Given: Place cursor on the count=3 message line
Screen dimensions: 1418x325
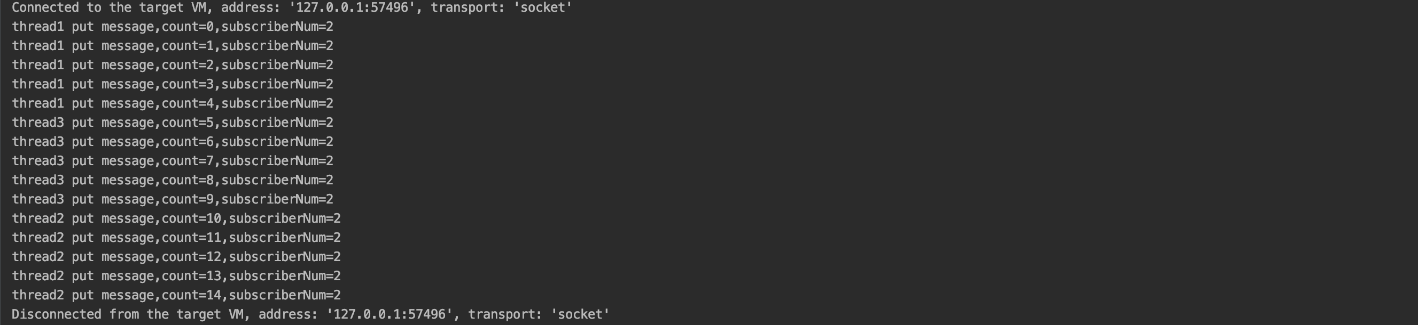Looking at the screenshot, I should coord(172,85).
